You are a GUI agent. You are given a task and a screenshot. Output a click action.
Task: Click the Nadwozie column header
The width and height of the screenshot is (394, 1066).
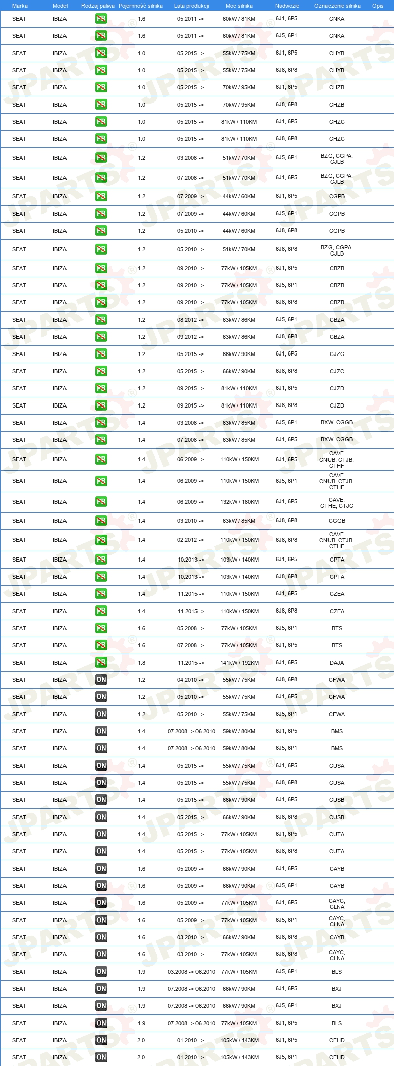(287, 6)
